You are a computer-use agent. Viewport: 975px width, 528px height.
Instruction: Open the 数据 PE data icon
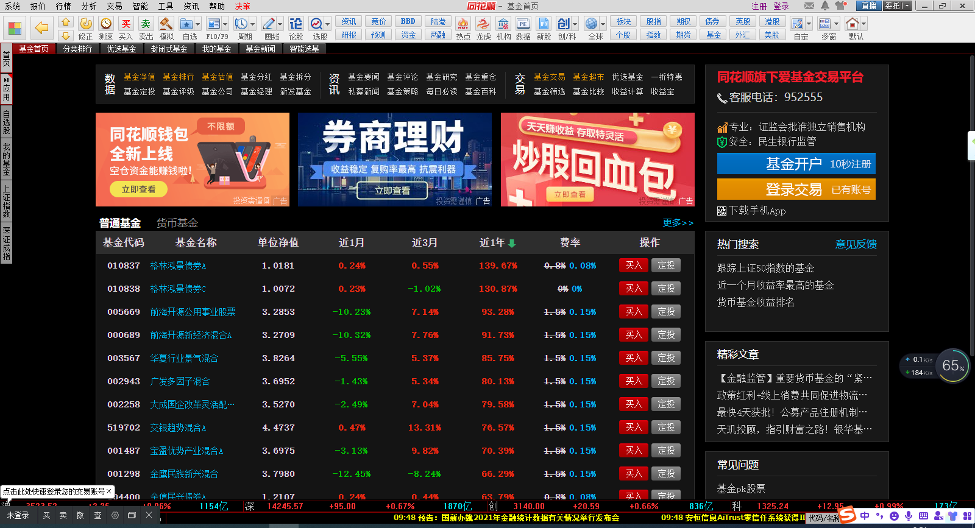(x=523, y=24)
